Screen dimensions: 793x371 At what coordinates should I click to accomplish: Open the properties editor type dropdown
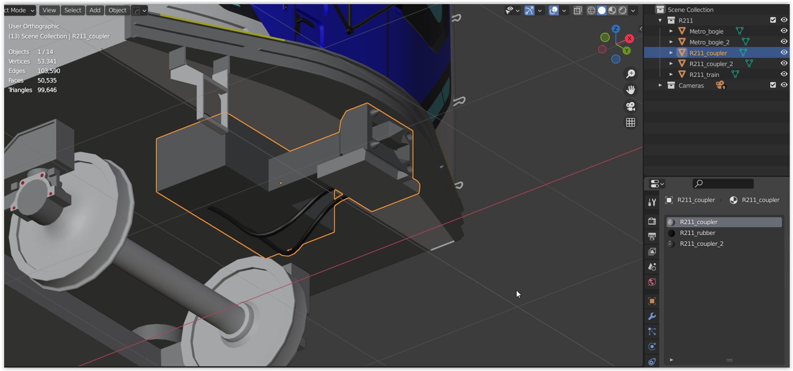657,184
